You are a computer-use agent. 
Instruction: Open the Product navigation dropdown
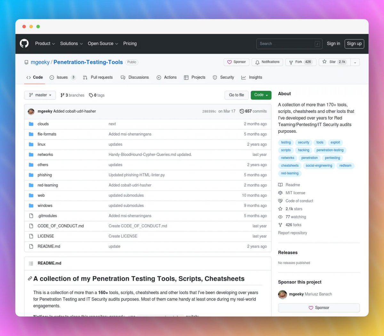click(x=45, y=44)
